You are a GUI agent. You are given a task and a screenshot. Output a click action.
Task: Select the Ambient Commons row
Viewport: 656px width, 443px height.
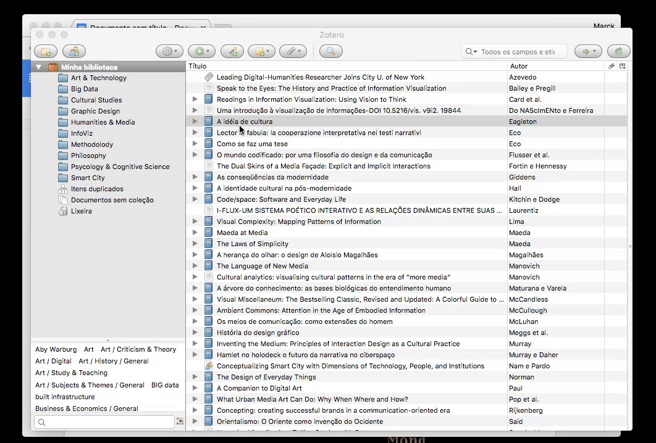pos(406,310)
